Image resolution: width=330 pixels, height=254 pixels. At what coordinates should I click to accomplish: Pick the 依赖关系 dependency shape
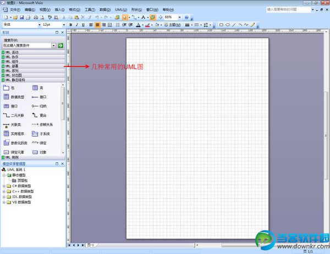42,125
